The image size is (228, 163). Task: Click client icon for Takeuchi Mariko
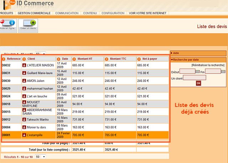coord(24,119)
